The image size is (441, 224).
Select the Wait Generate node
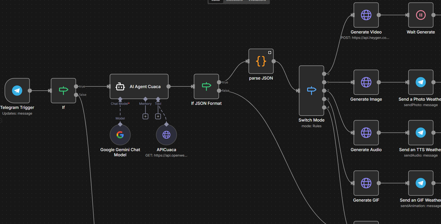click(x=421, y=15)
